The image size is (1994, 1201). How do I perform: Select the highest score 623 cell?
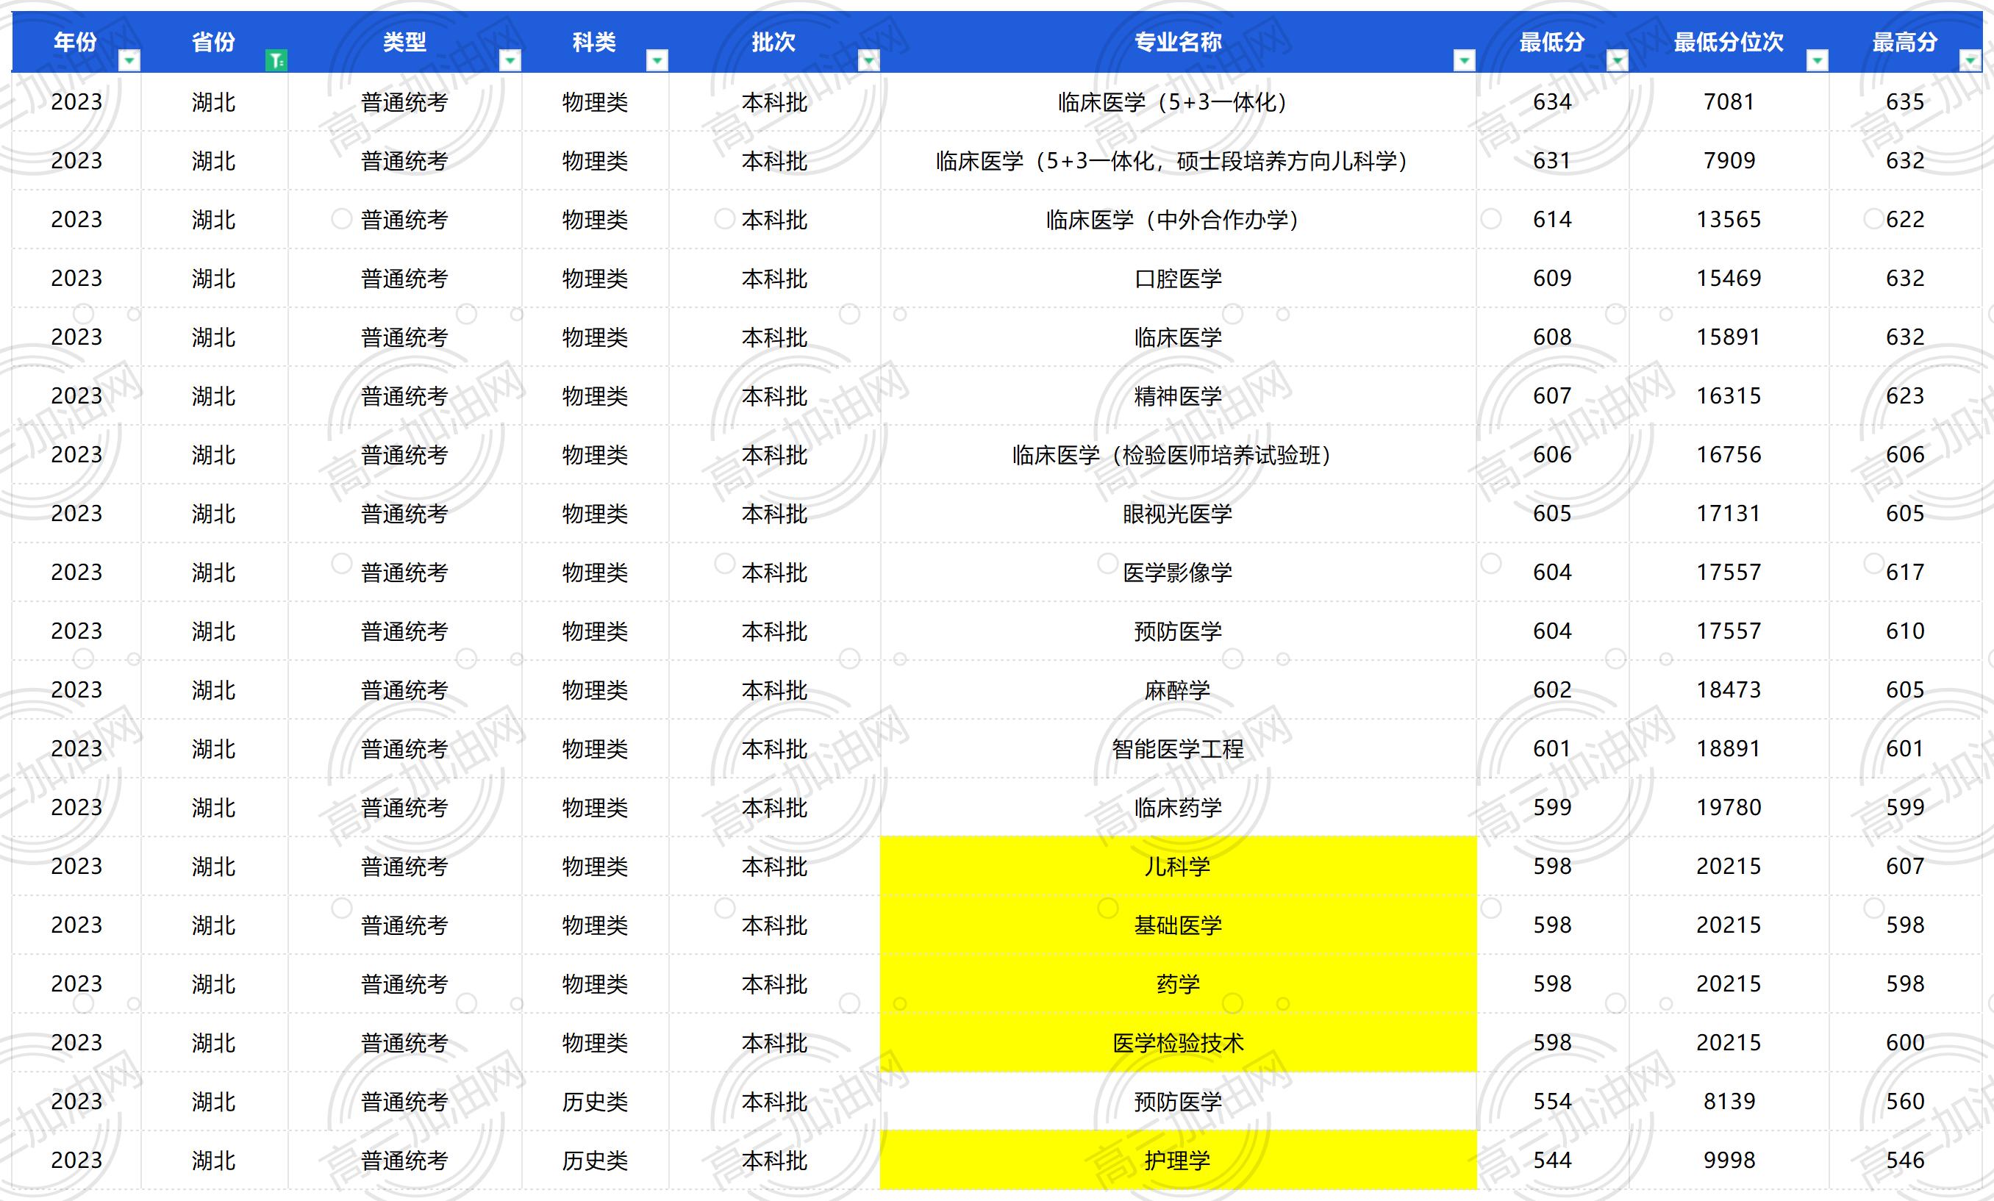point(1905,396)
